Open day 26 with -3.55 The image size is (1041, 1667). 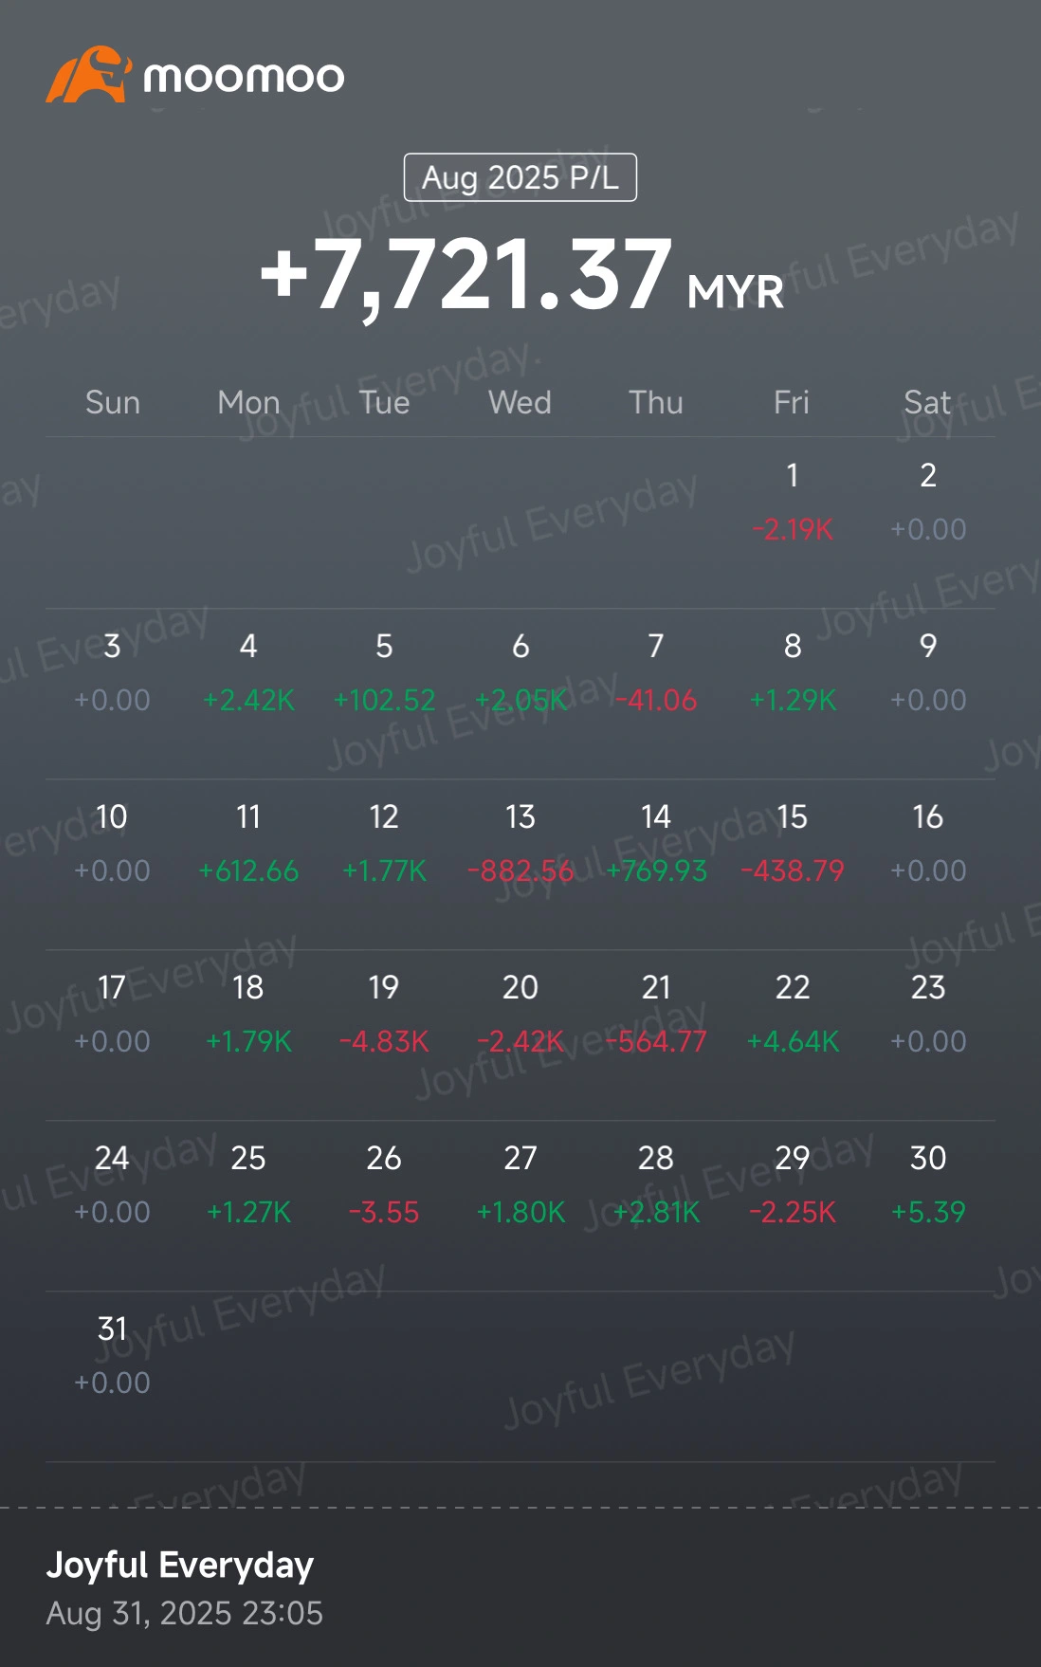[384, 1185]
